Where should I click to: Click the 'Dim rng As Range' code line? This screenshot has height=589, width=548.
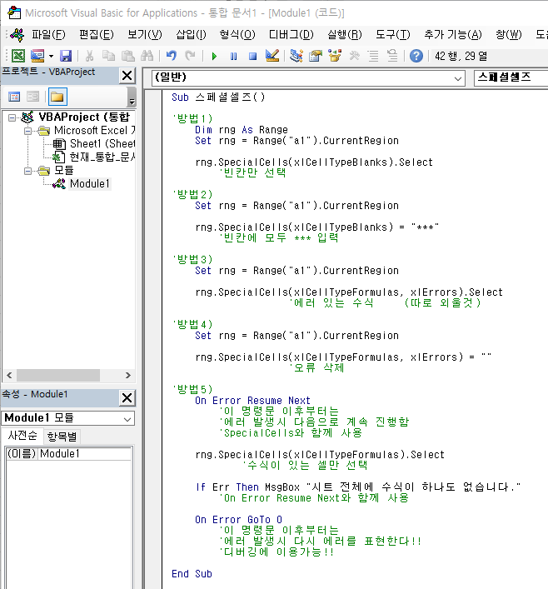pos(242,130)
